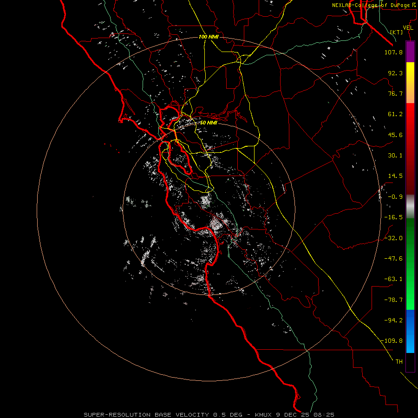Click the TH threshold label

399,362
